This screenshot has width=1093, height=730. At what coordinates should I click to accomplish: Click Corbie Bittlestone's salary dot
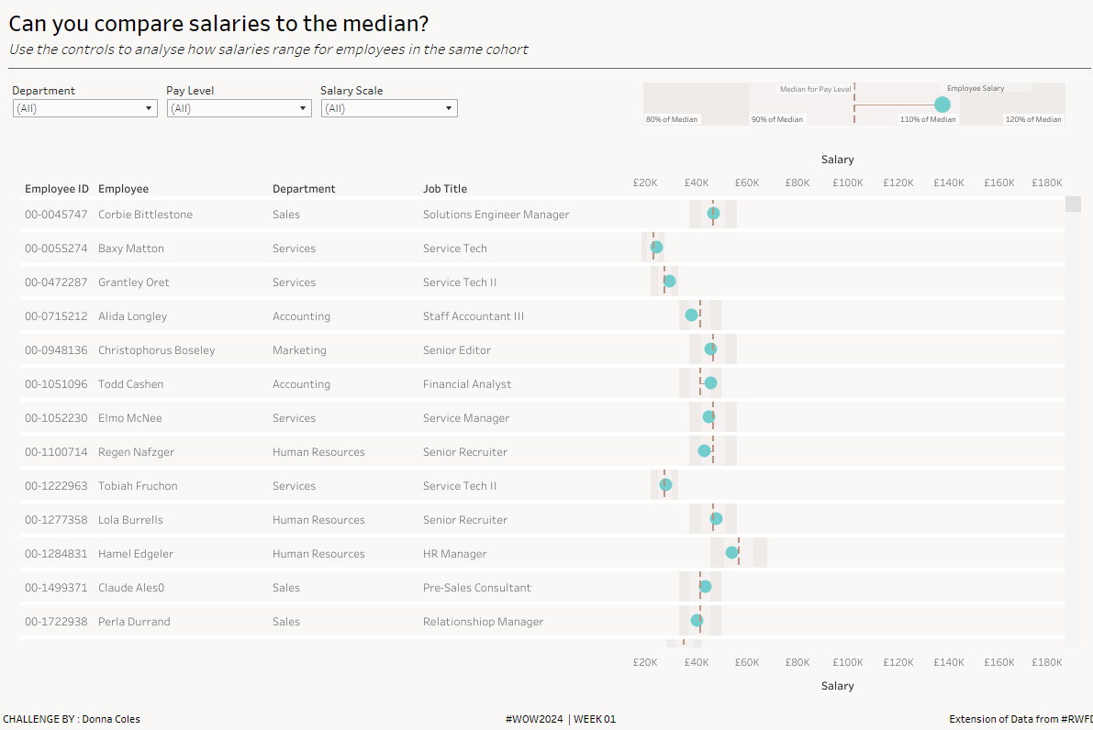[713, 214]
